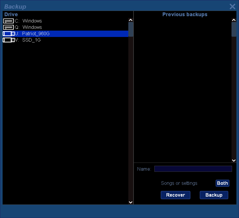The height and width of the screenshot is (218, 239).
Task: Toggle the Both songs or settings option
Action: (222, 183)
